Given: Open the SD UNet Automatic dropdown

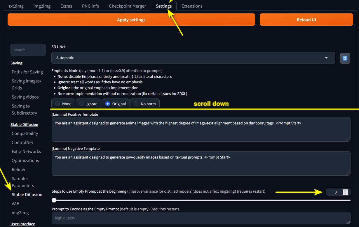Looking at the screenshot, I should 193,58.
